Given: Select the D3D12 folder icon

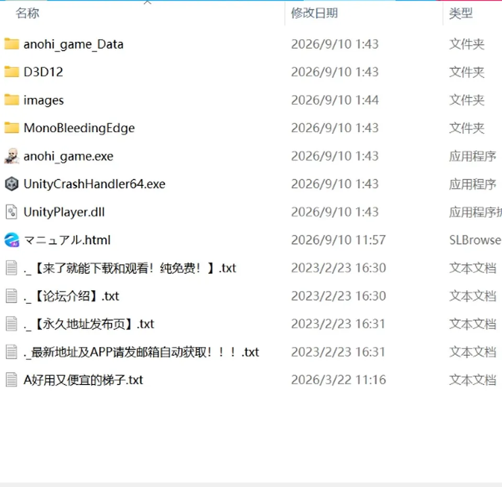Looking at the screenshot, I should pos(12,72).
